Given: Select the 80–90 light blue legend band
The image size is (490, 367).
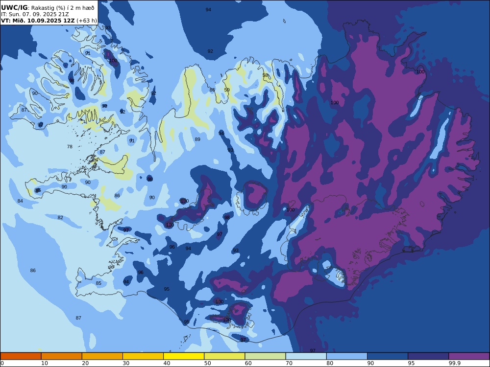Looking at the screenshot, I should 347,356.
